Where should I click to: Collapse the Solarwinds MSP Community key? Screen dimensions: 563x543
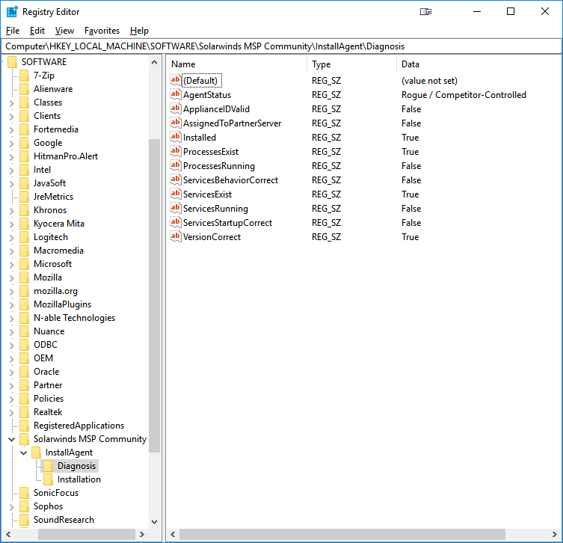(11, 439)
